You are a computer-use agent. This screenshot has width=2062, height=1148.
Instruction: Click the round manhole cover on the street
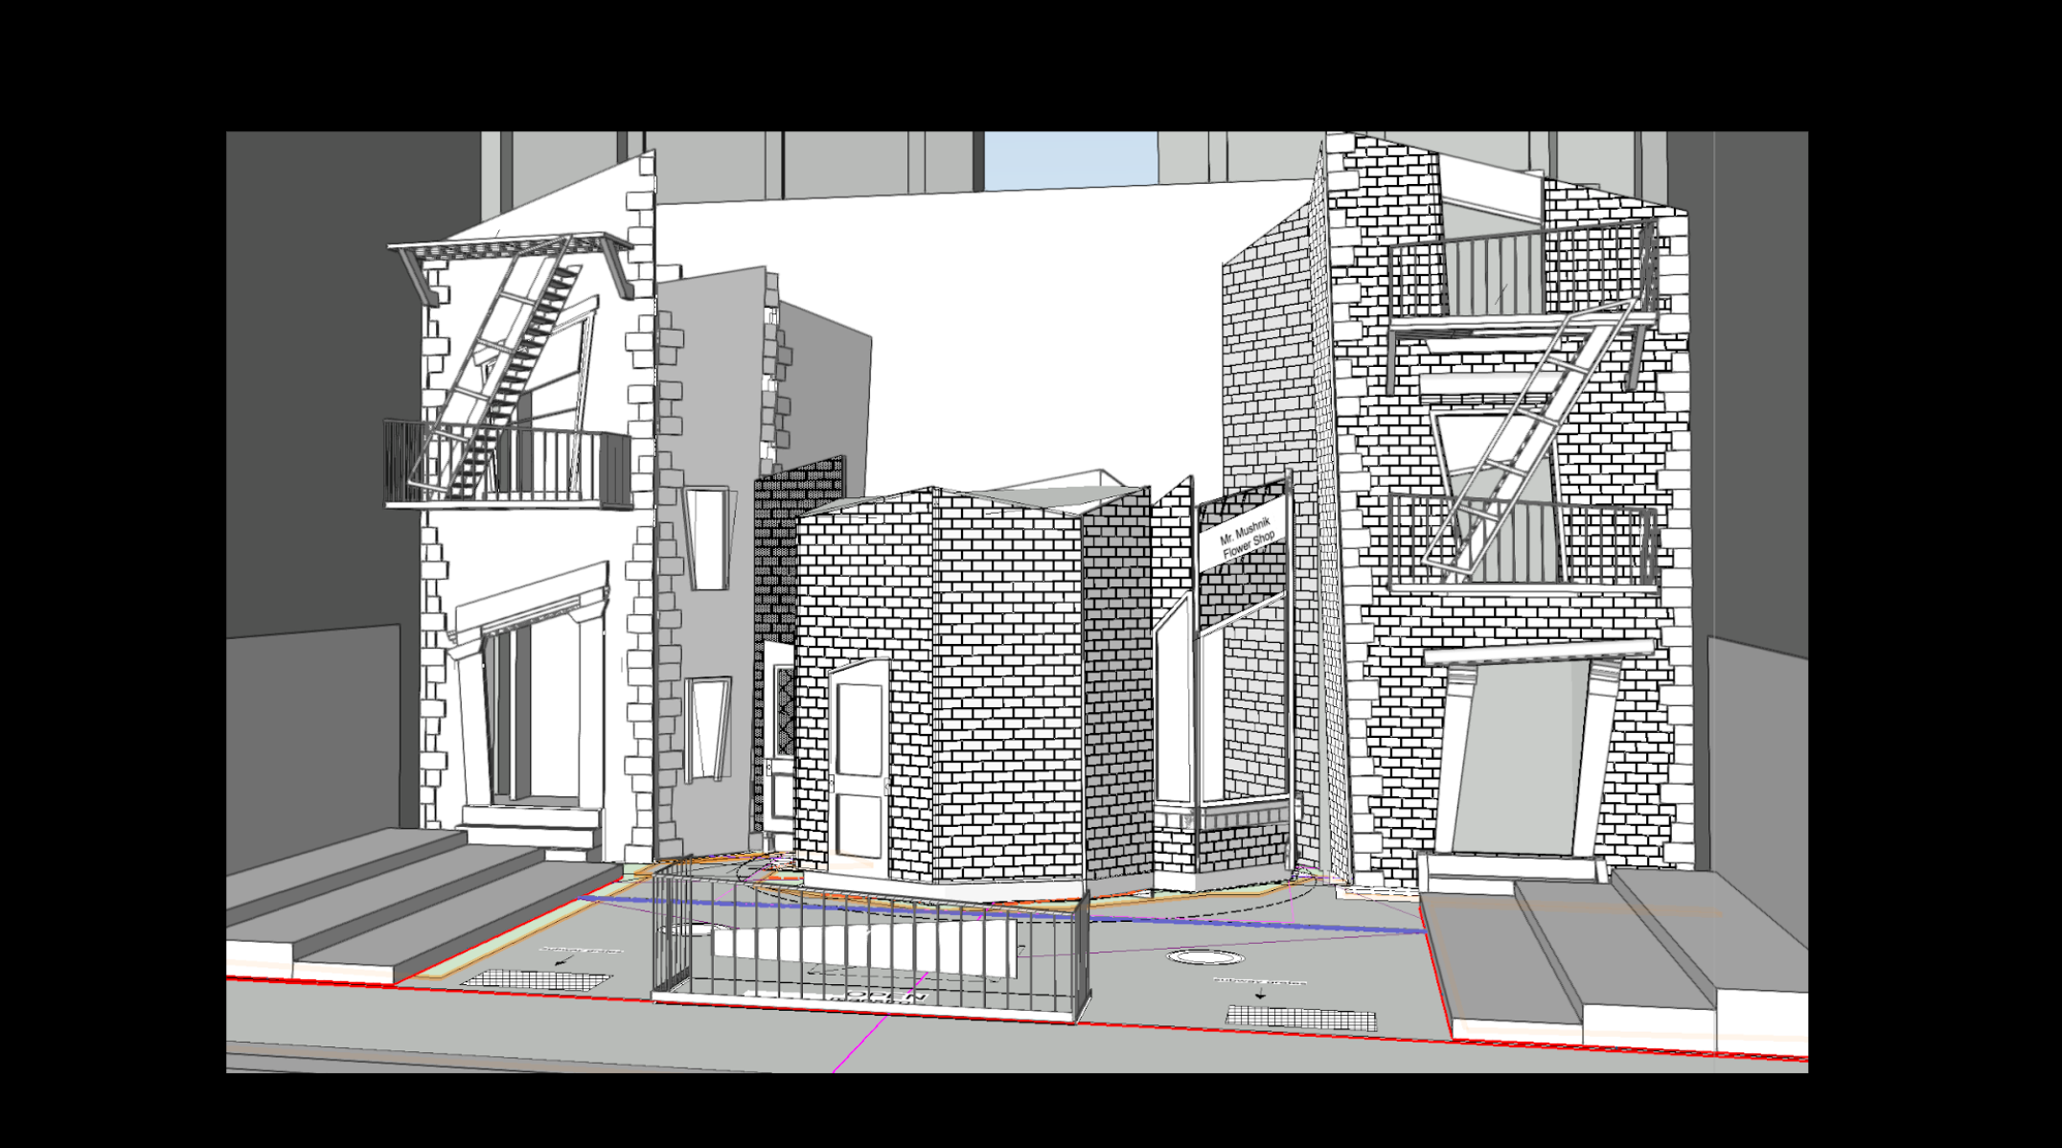(x=1205, y=956)
